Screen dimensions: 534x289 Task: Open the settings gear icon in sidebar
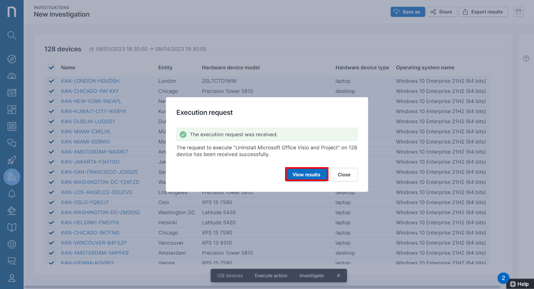click(12, 244)
